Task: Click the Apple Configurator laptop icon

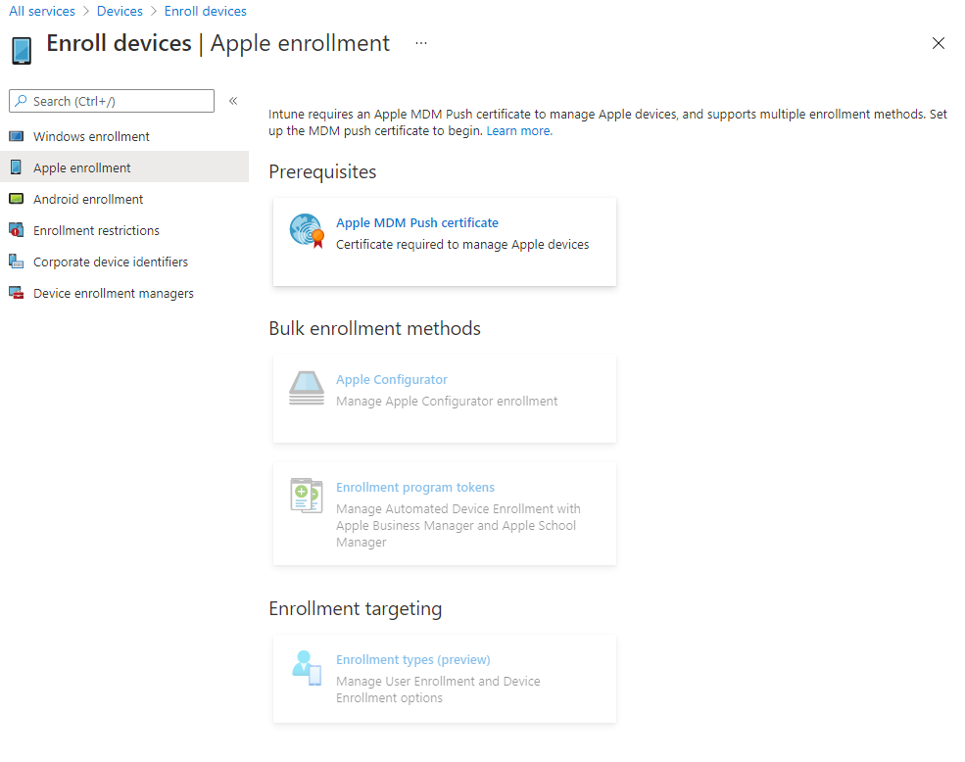Action: (307, 388)
